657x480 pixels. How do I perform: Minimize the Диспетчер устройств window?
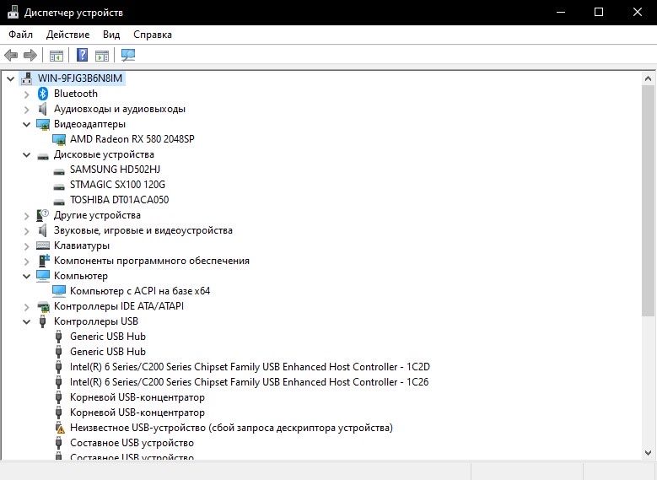pos(561,12)
